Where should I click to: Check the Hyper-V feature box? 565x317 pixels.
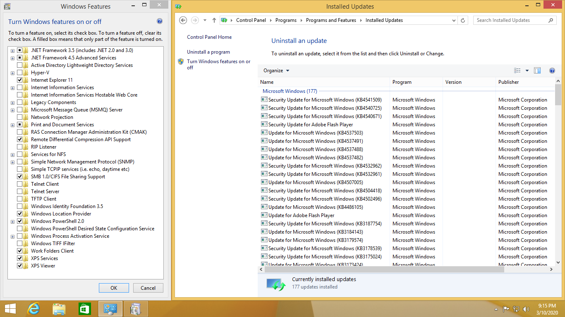(x=19, y=73)
